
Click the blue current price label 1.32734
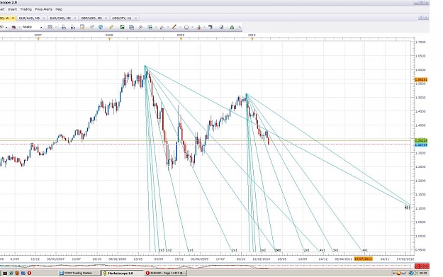tap(421, 145)
